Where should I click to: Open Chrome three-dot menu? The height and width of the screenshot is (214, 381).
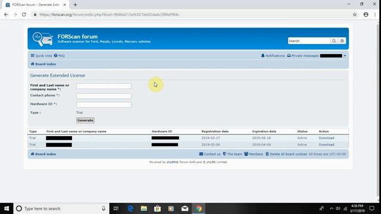[375, 14]
